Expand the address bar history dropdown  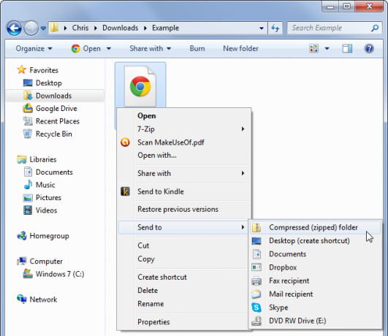coord(262,28)
